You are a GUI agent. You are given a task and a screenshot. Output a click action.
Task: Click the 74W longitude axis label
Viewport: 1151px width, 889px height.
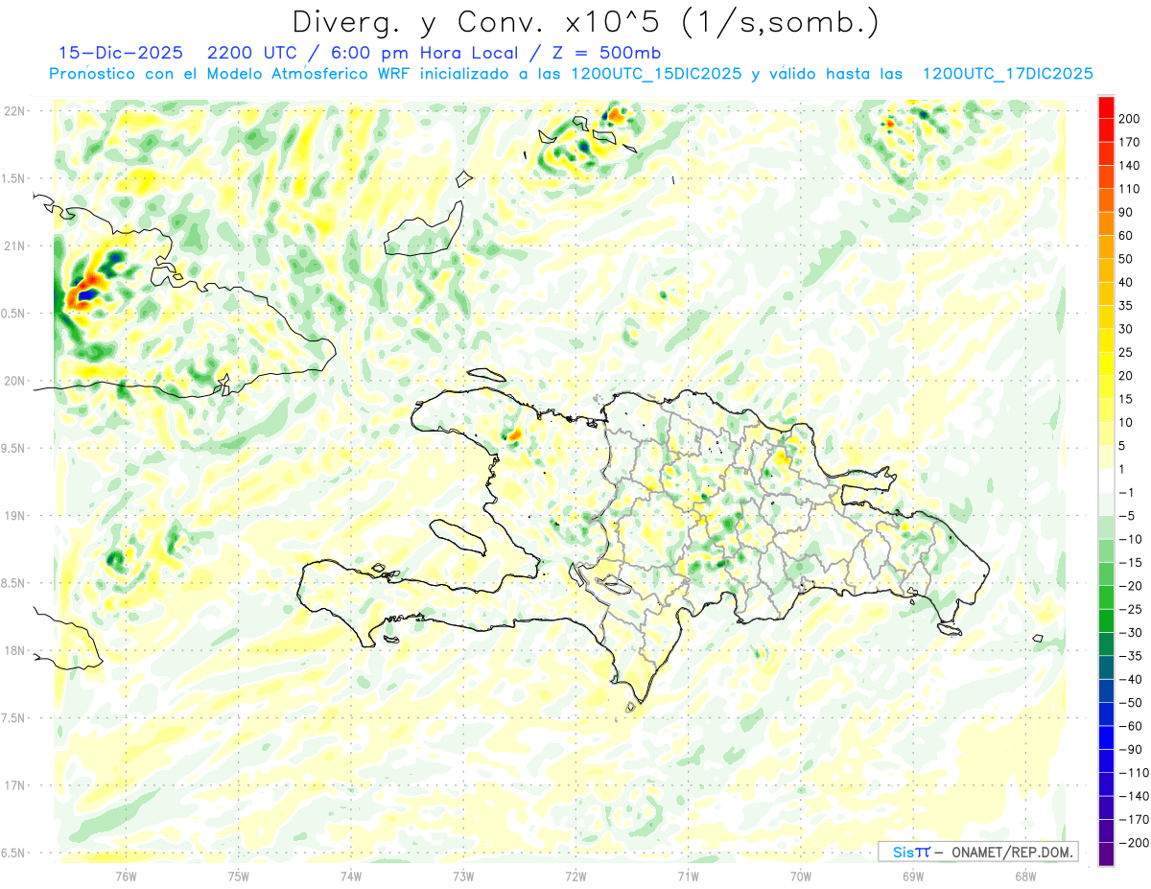(x=351, y=877)
